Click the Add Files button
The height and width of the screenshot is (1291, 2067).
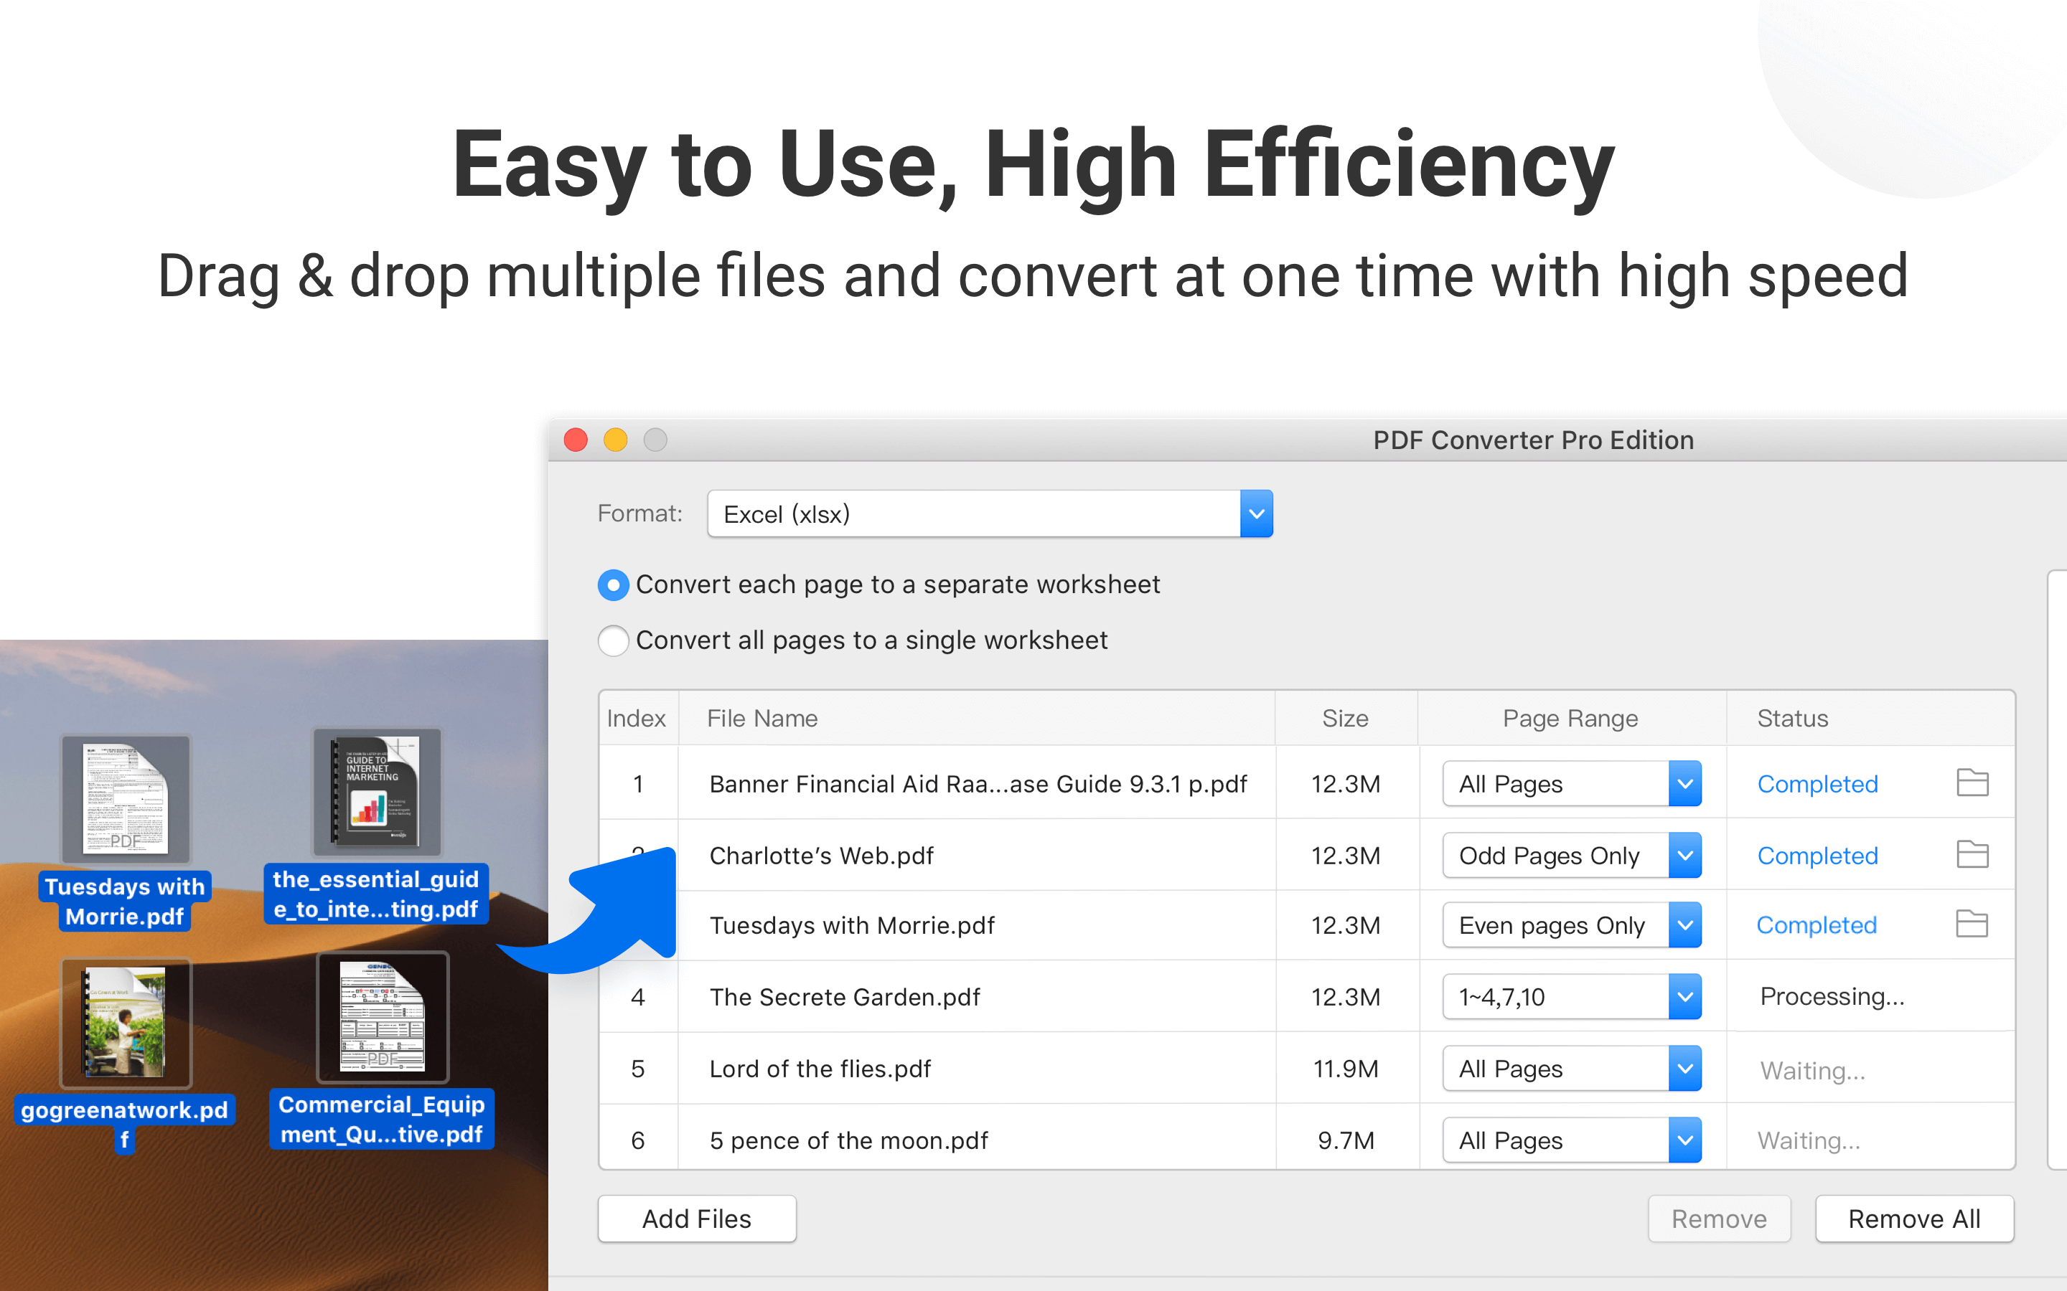coord(696,1219)
